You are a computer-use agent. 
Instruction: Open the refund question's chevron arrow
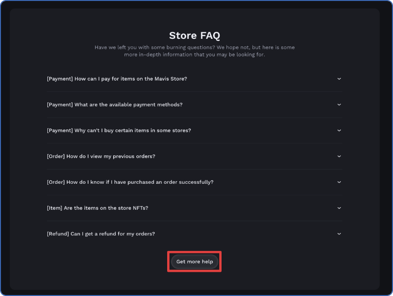click(x=339, y=233)
